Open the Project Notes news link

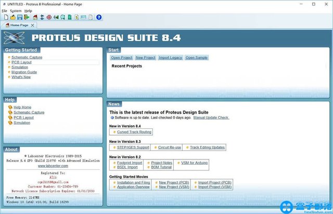pos(162,163)
